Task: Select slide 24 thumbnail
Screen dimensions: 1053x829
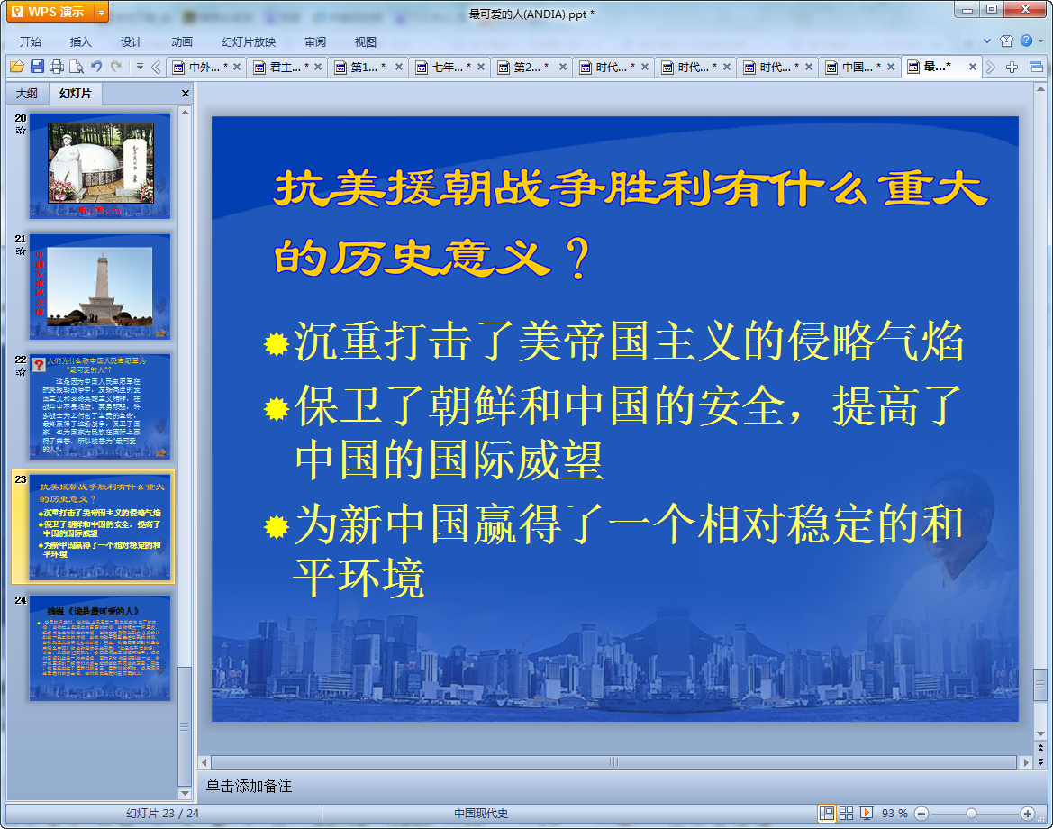Action: pyautogui.click(x=100, y=648)
